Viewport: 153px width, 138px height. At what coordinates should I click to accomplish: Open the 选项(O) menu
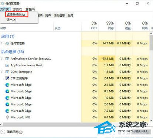(x=17, y=9)
